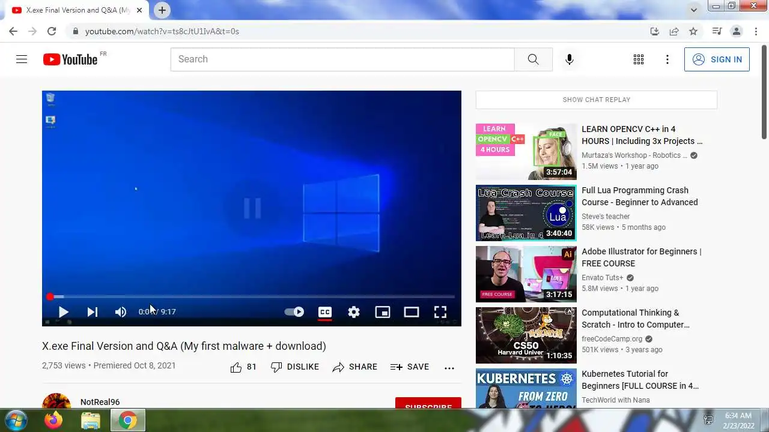Open the media control icon in Chrome toolbar
Screen dimensions: 769x432
(717, 31)
